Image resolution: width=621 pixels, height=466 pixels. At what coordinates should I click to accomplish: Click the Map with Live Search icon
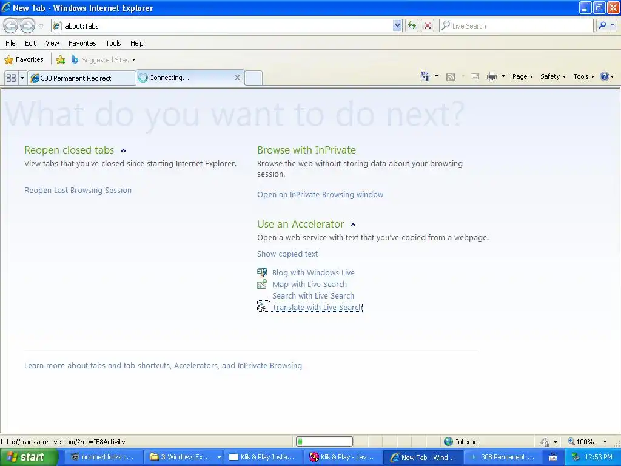[x=262, y=284]
